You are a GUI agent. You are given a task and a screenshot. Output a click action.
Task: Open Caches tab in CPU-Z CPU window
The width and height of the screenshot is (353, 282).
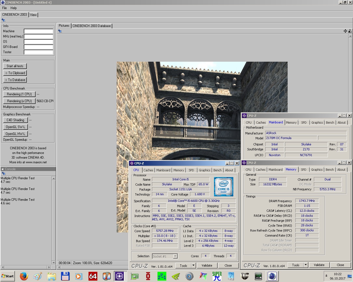pos(148,170)
